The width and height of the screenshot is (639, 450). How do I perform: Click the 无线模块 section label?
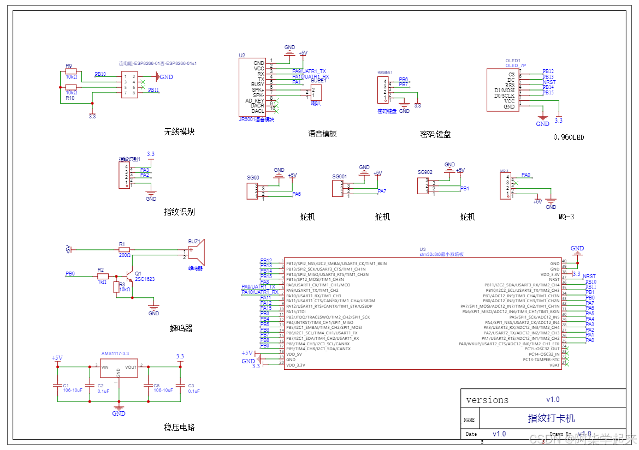179,131
